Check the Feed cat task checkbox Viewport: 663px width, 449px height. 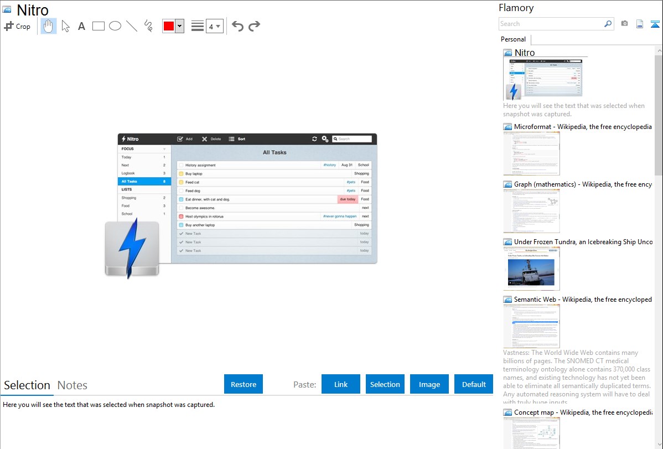(x=181, y=182)
